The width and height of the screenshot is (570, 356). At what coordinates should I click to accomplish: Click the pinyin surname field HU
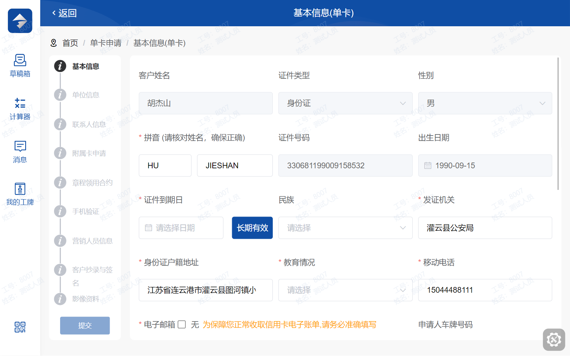(165, 165)
